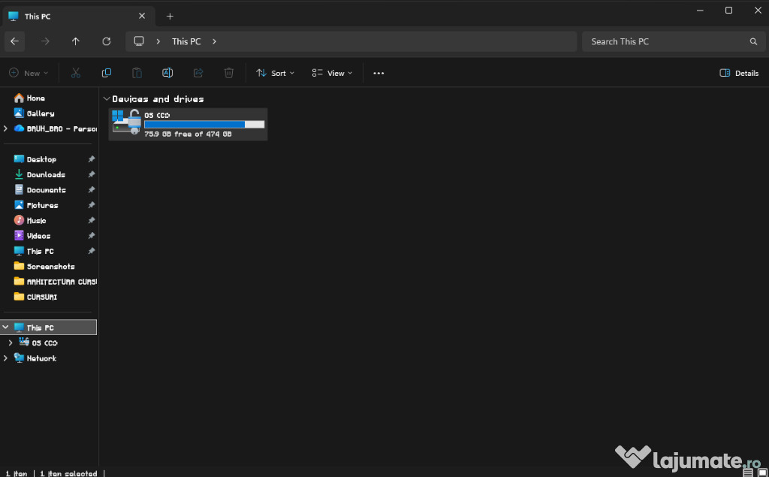Switch to details list view in status bar

pos(748,472)
